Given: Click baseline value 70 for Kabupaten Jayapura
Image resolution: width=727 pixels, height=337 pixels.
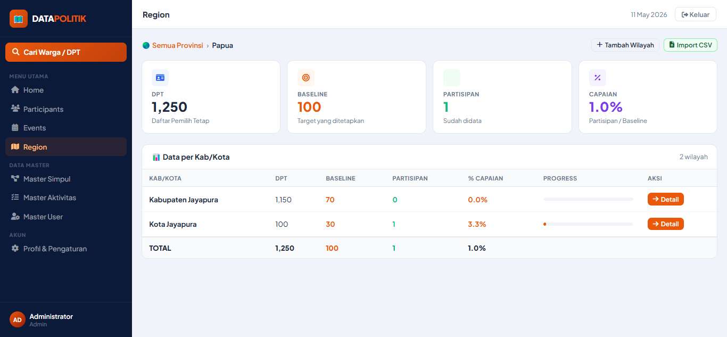Looking at the screenshot, I should [x=330, y=200].
